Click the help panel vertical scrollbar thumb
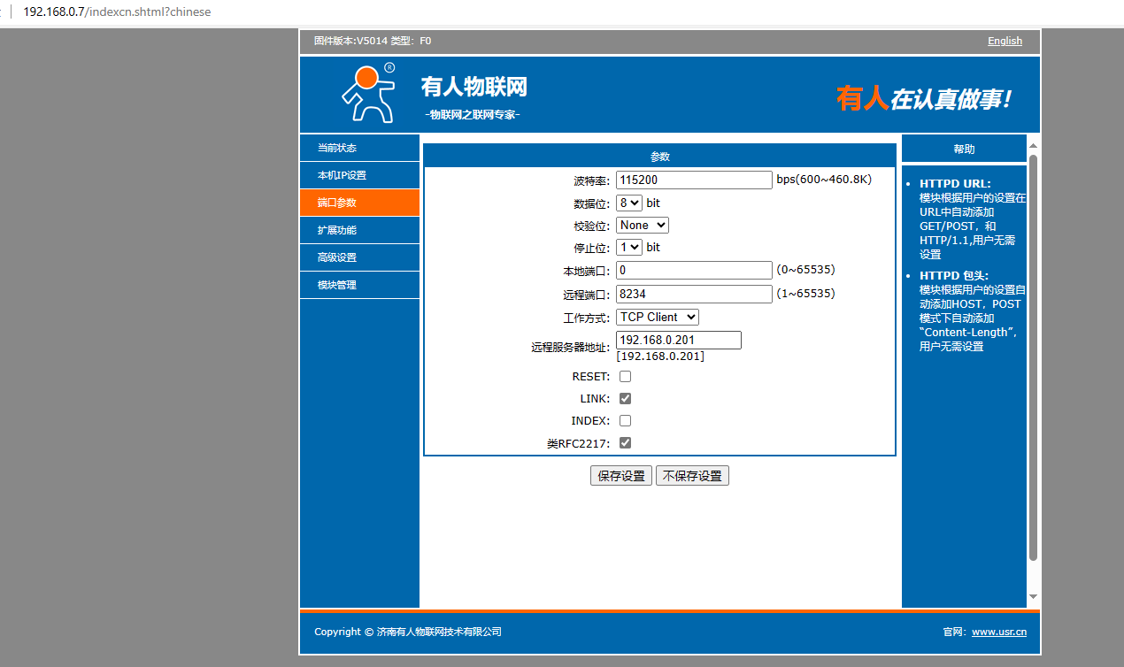The image size is (1124, 667). [1033, 357]
